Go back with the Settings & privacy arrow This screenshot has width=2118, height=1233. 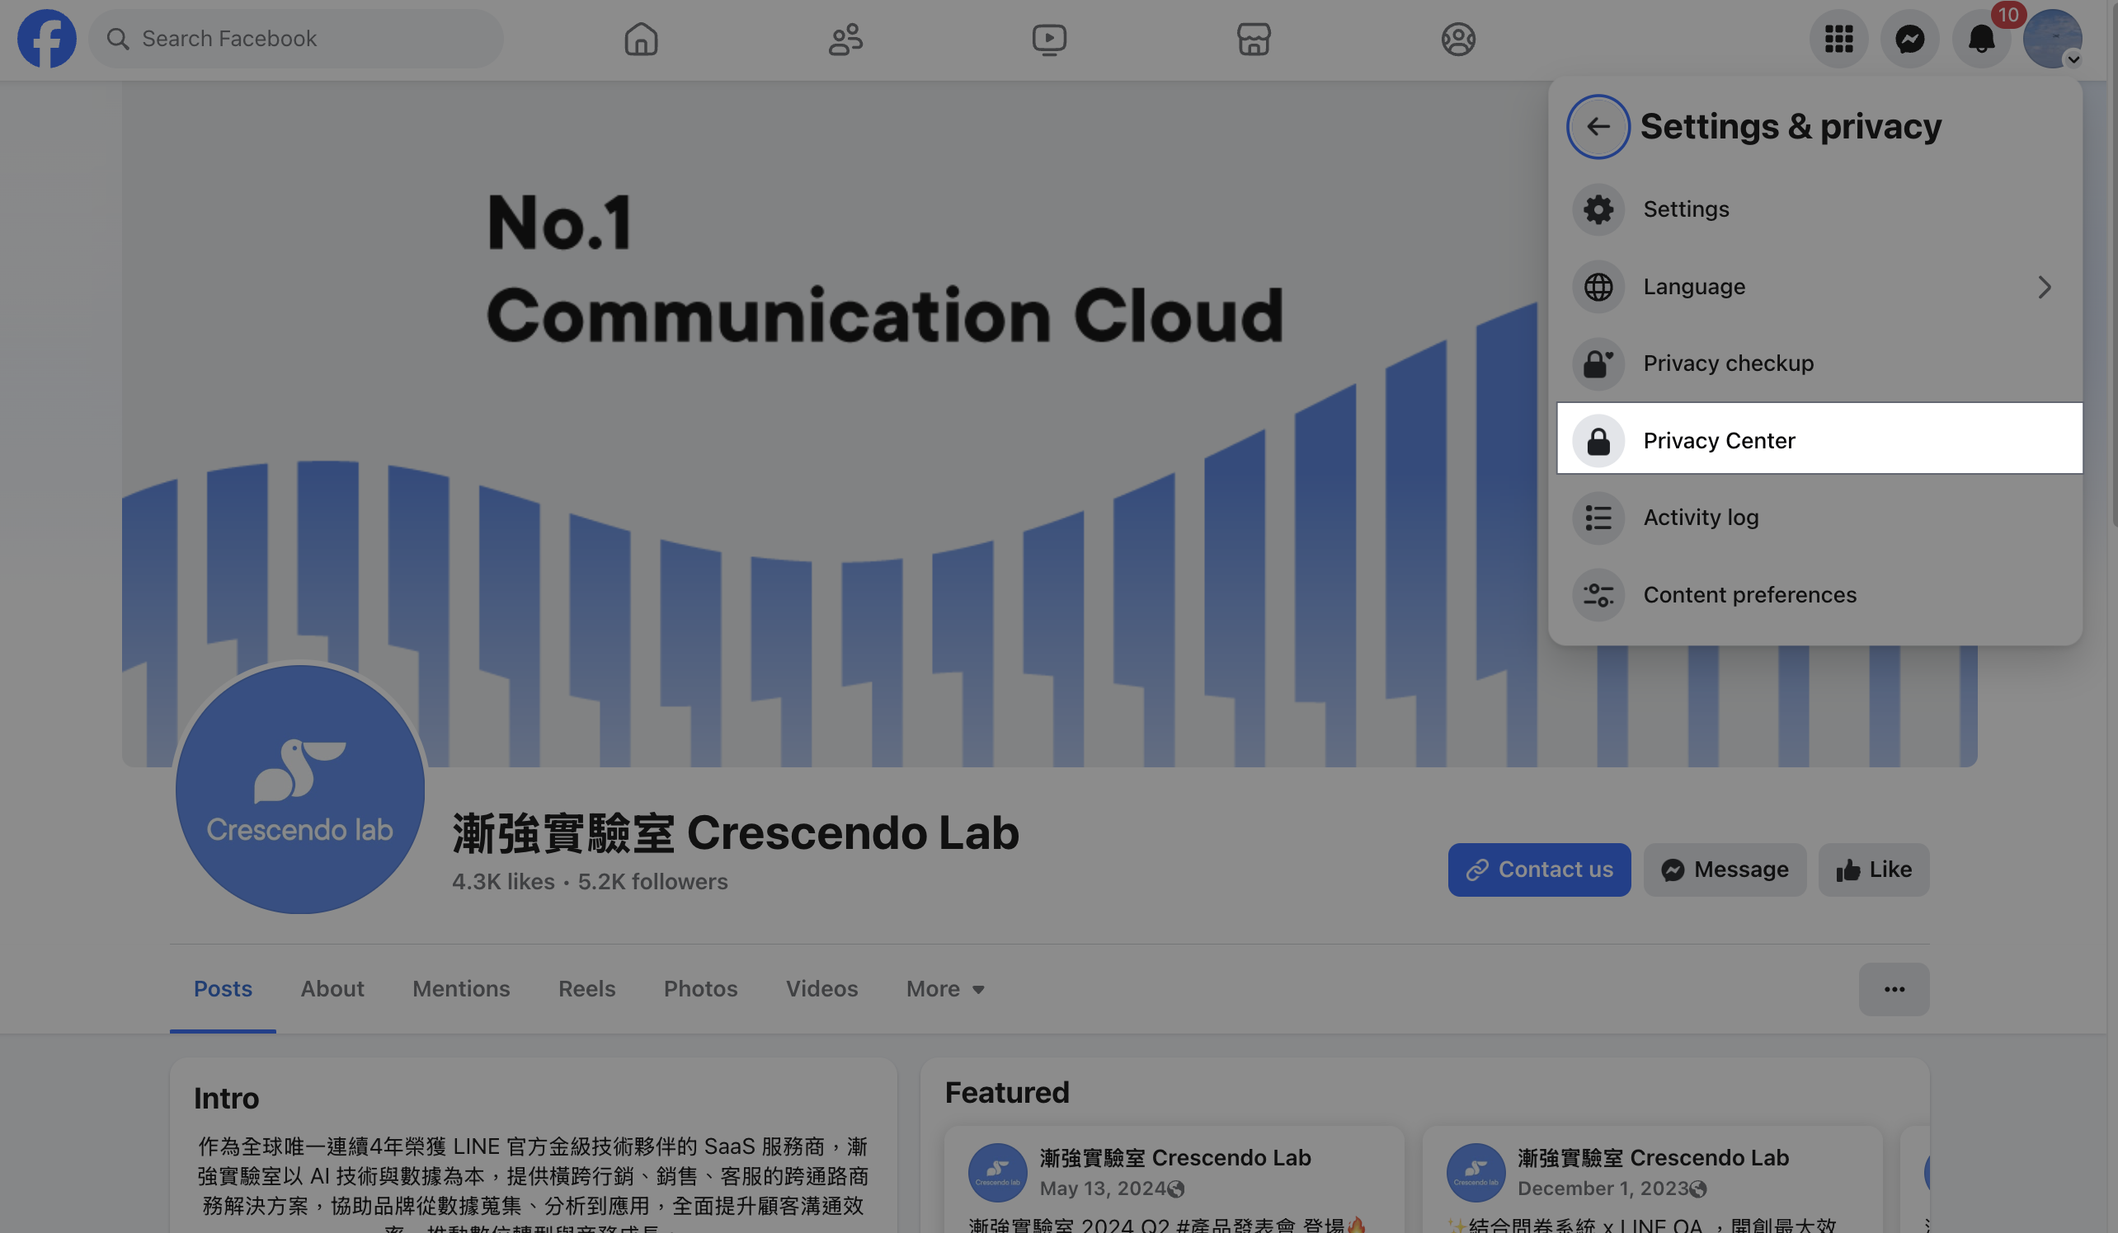(1598, 127)
